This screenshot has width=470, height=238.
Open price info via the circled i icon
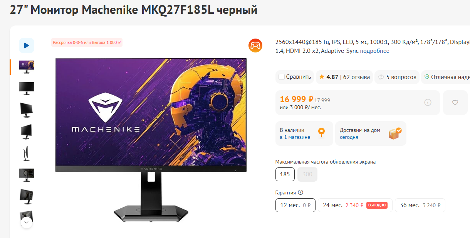tap(428, 103)
